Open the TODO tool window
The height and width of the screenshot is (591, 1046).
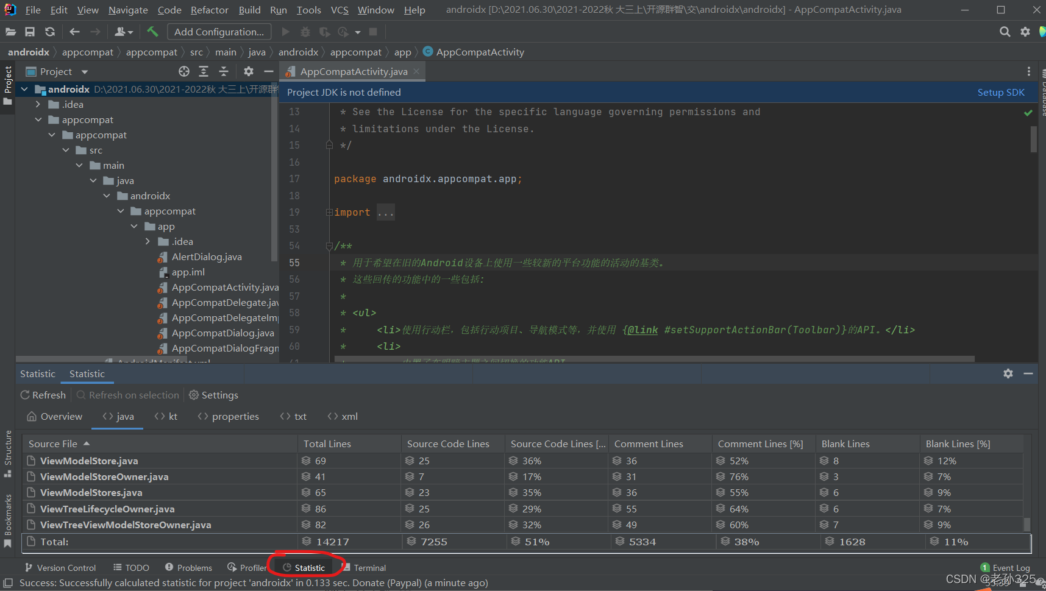click(131, 568)
